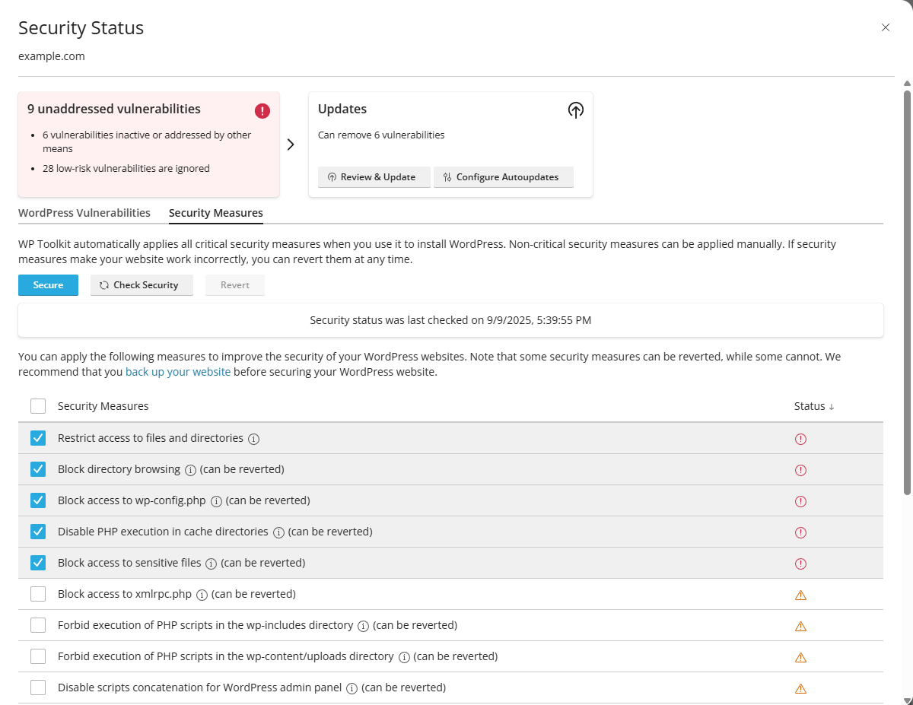This screenshot has height=705, width=913.
Task: Click red status icon for Block directory browsing
Action: pyautogui.click(x=800, y=470)
